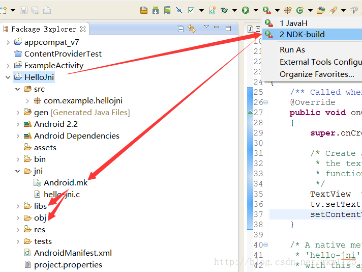Click the green checkmark toolbar icon
Viewport: 362px width, 272px height.
[x=191, y=10]
